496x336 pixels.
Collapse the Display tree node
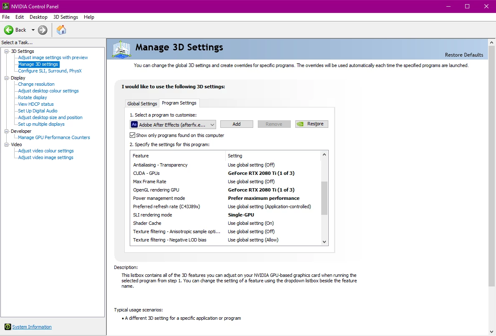[6, 78]
